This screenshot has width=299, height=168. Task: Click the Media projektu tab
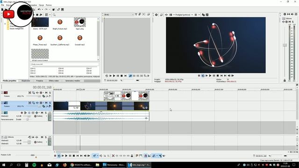click(x=9, y=81)
